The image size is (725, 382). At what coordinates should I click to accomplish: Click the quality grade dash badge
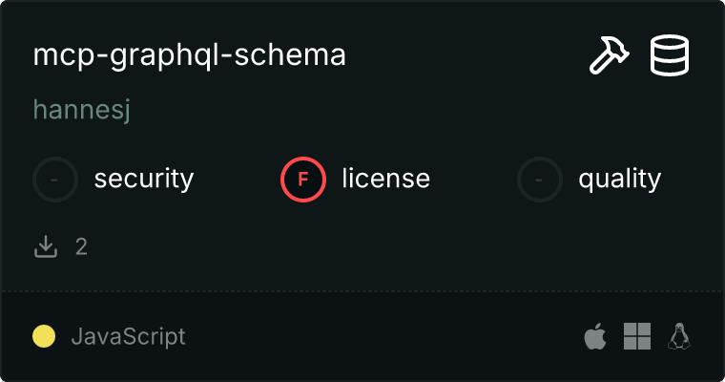pyautogui.click(x=540, y=179)
